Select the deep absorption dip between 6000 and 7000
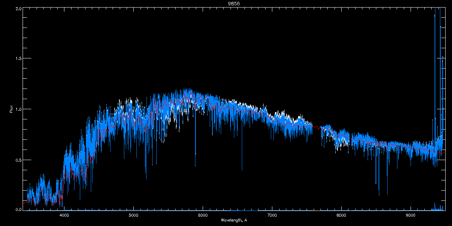Viewport: 452px width, 226px height. point(242,169)
